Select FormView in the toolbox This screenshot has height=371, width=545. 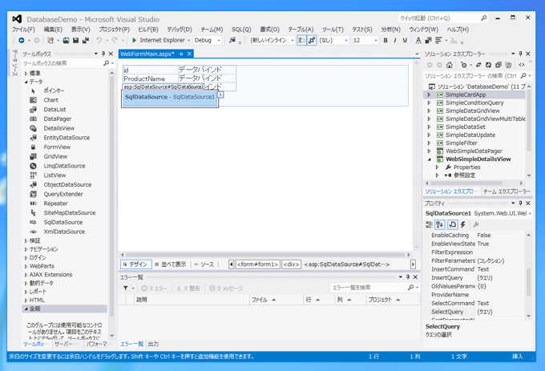point(57,147)
